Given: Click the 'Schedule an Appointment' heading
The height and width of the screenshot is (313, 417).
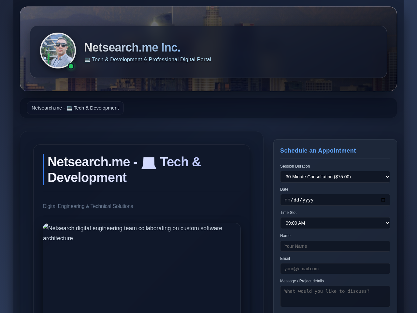Looking at the screenshot, I should coord(318,151).
